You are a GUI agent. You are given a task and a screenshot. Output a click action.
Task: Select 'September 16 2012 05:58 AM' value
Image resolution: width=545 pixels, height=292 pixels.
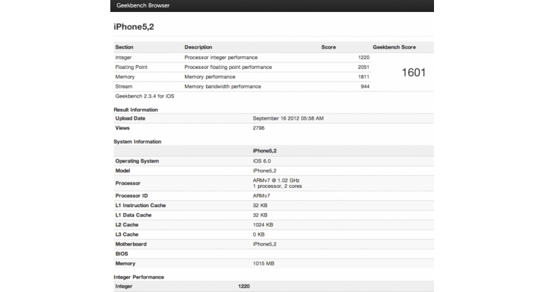pos(288,118)
